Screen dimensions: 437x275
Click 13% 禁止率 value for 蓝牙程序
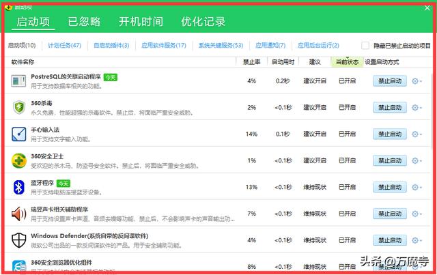click(x=251, y=187)
